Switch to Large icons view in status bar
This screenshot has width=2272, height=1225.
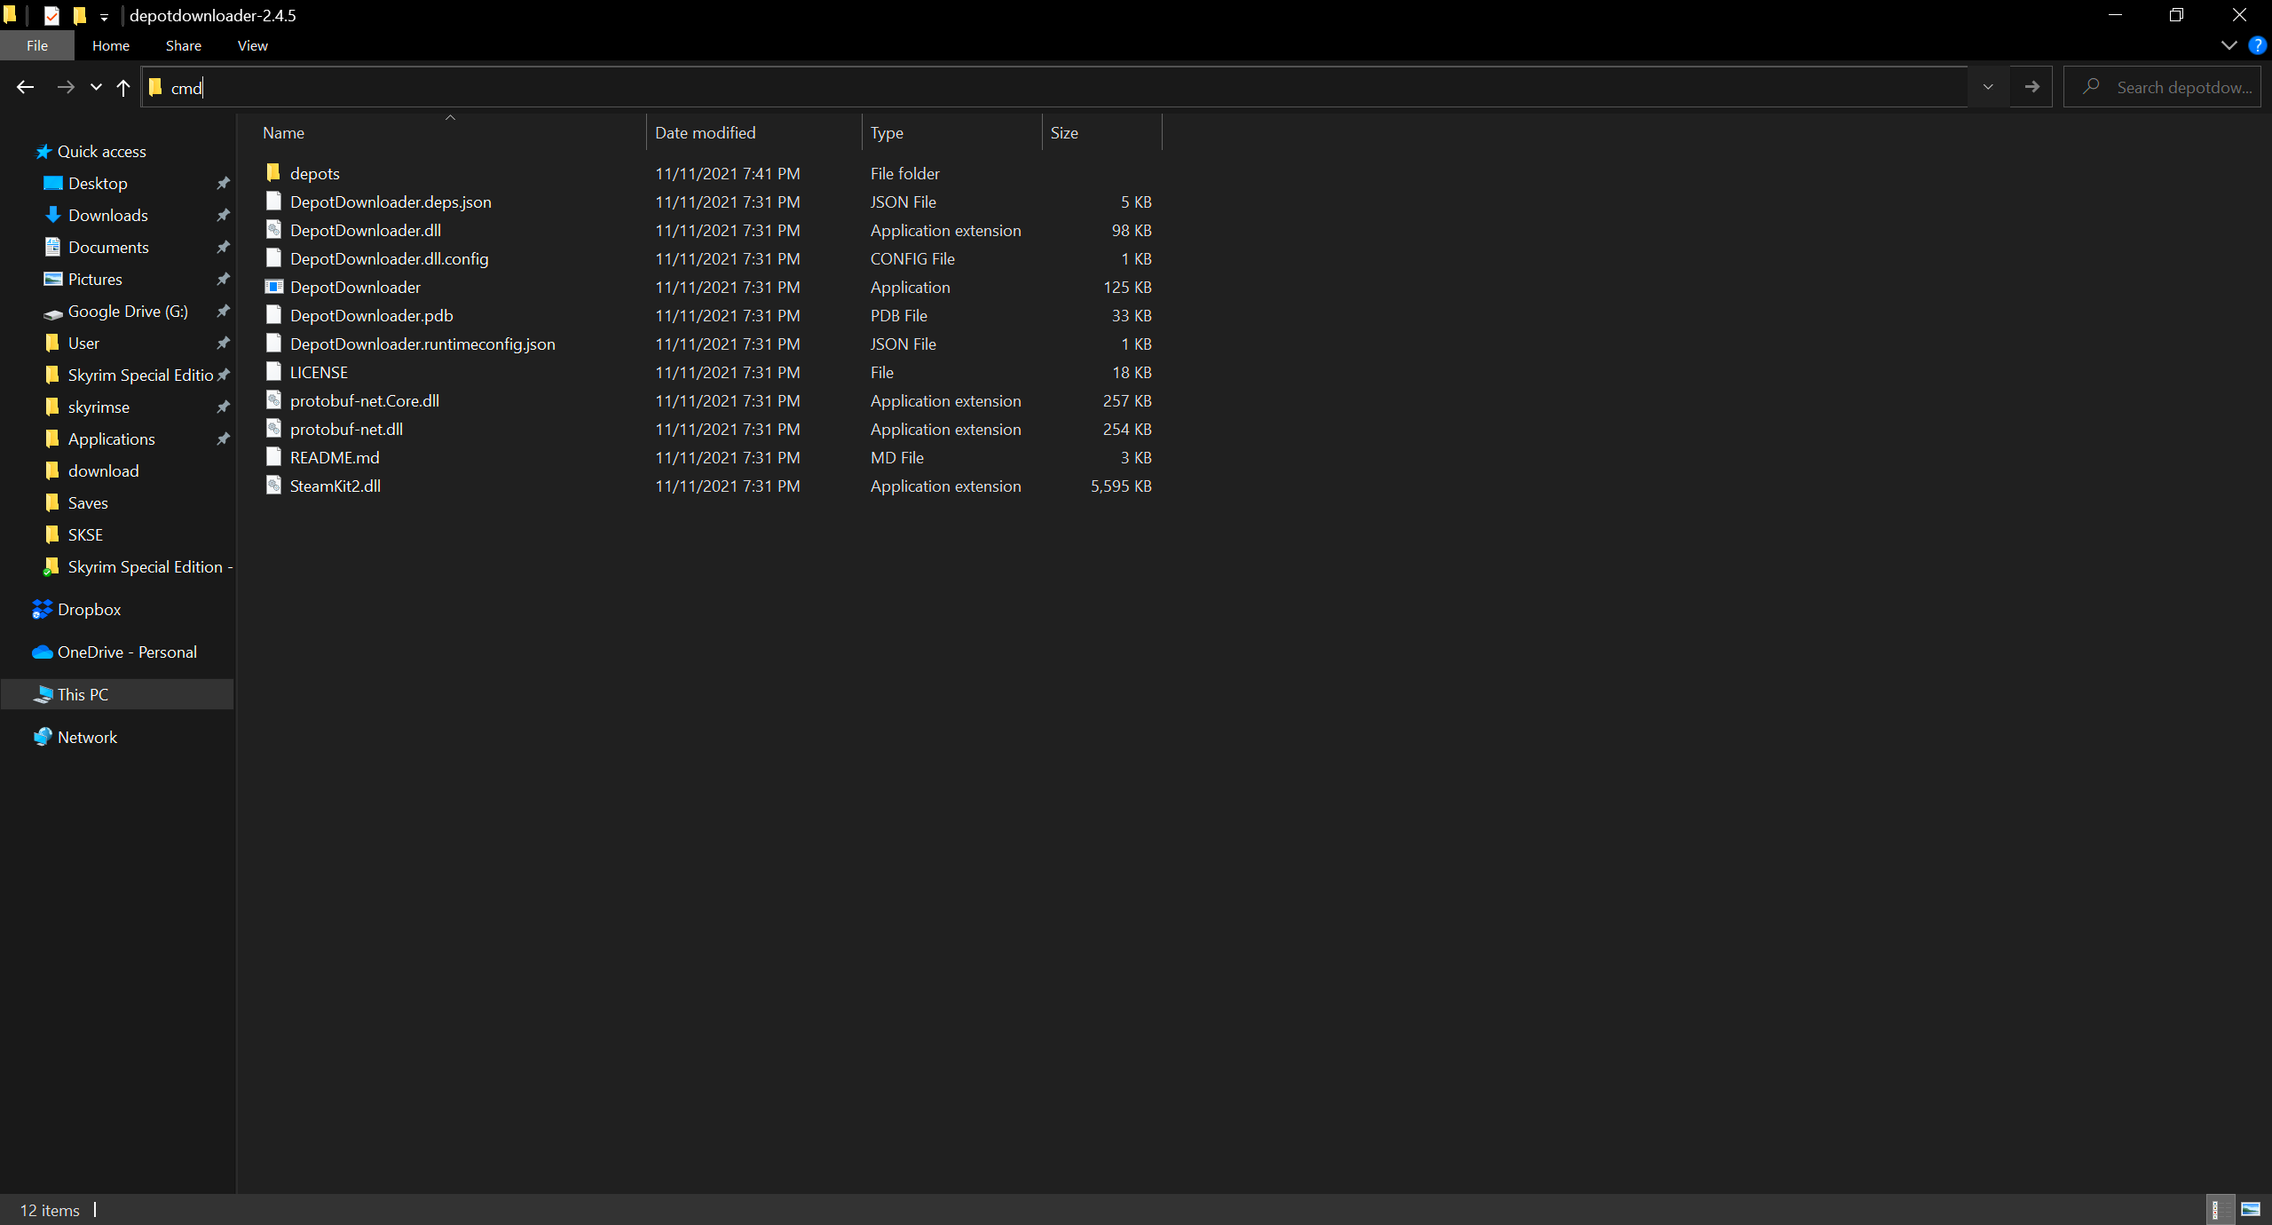[x=2251, y=1208]
